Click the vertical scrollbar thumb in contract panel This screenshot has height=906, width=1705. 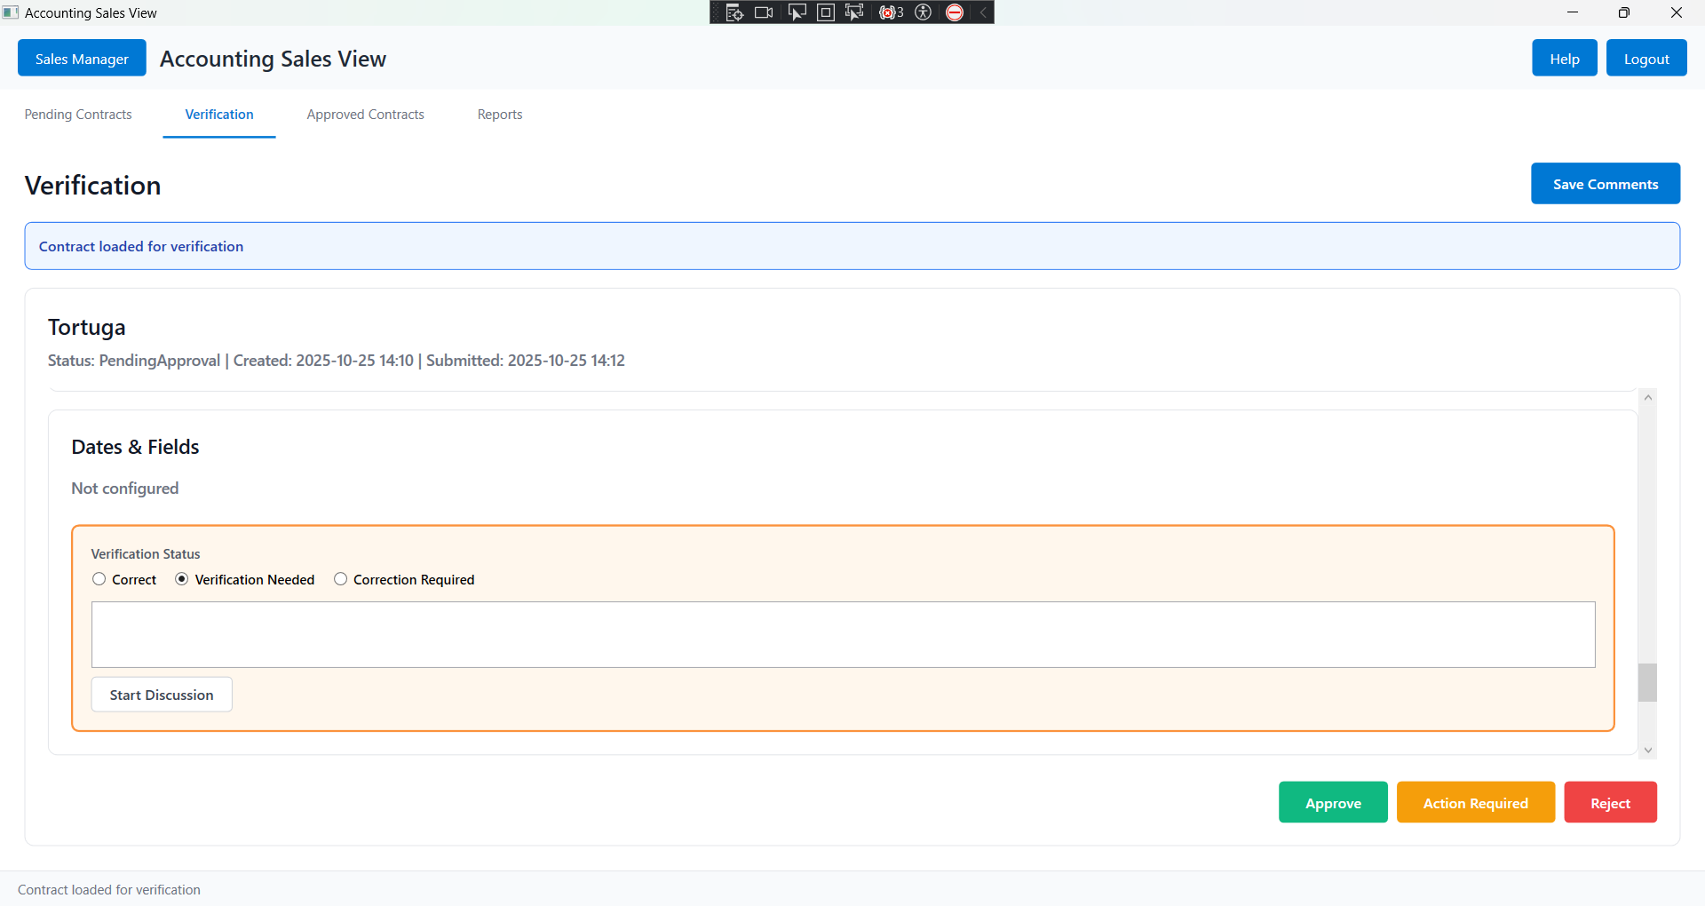(x=1647, y=682)
